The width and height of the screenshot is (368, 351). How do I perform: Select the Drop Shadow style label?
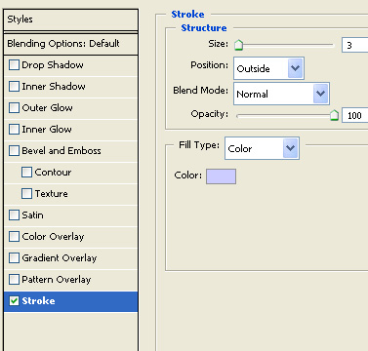(x=53, y=65)
